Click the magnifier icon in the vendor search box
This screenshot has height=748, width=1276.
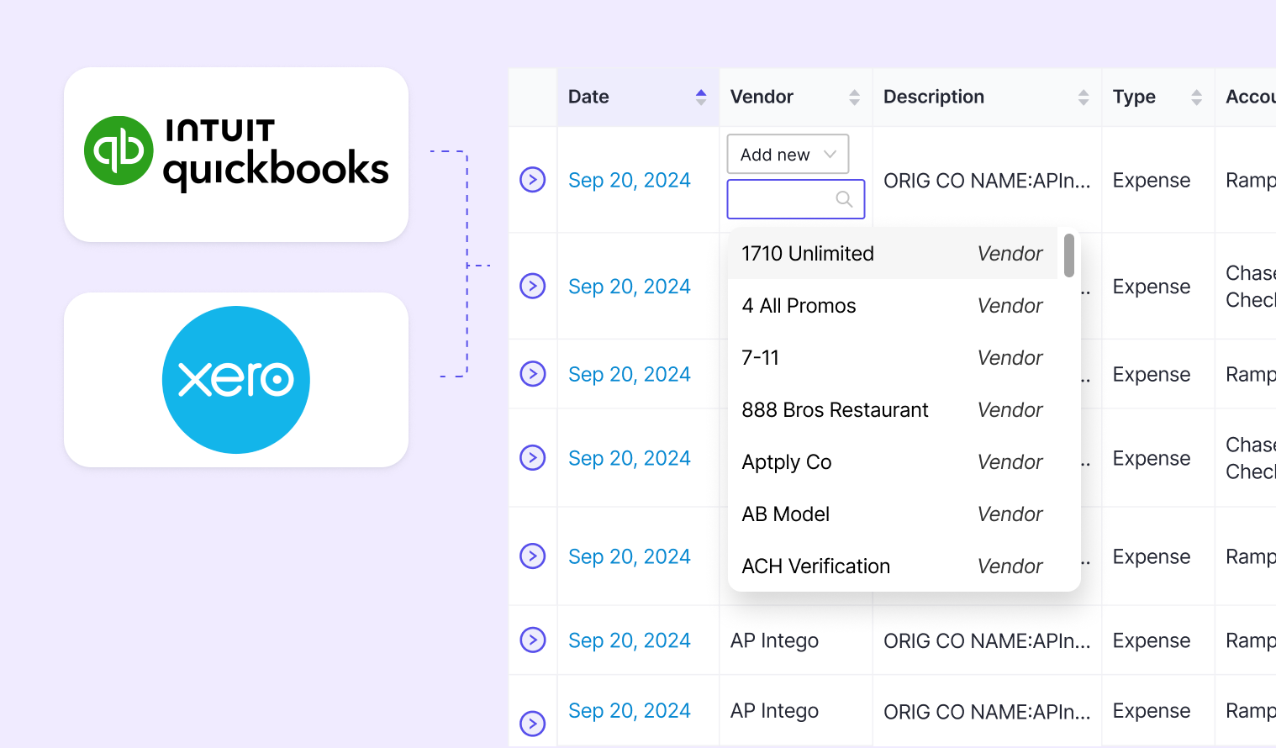coord(843,199)
